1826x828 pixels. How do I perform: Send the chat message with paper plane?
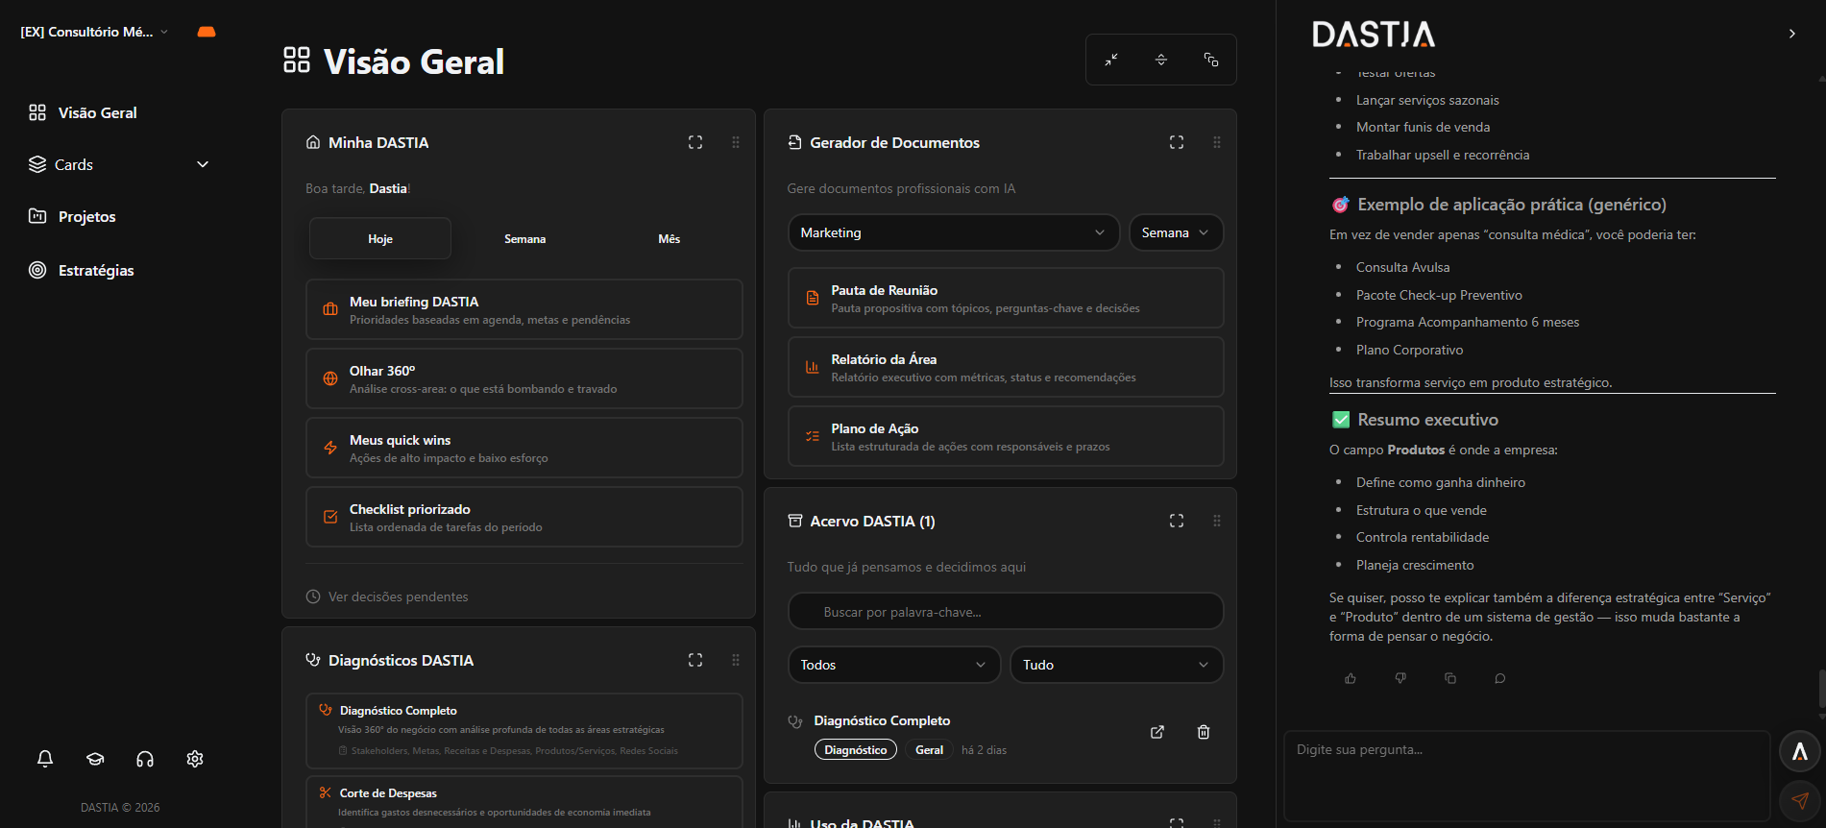1800,800
